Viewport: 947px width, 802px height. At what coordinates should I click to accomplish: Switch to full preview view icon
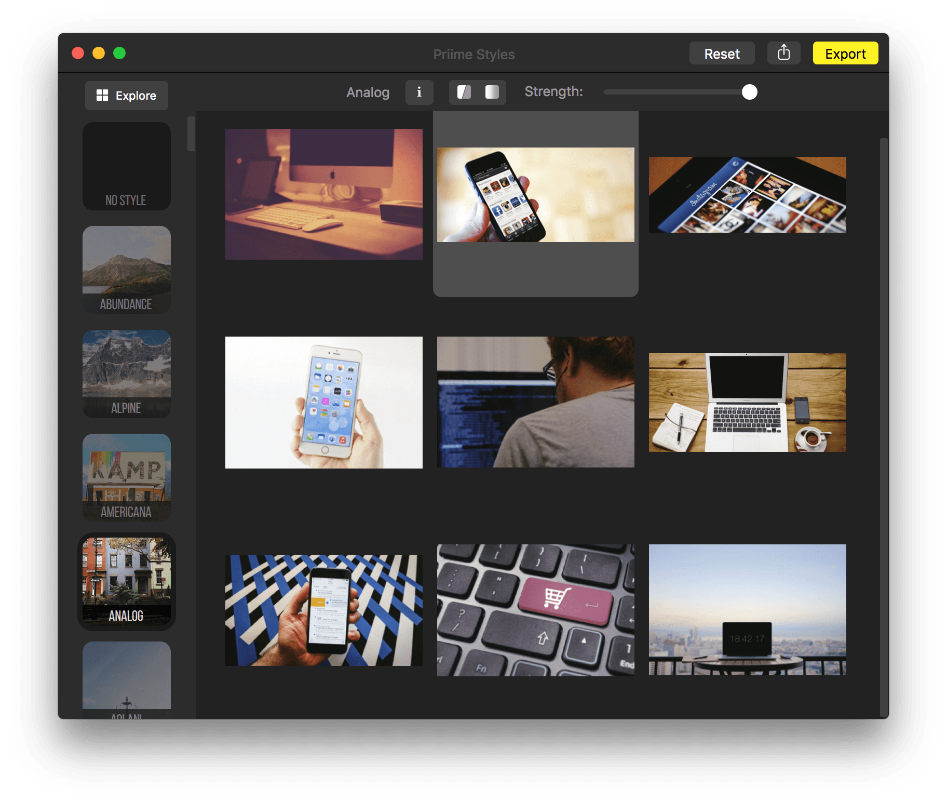(492, 92)
